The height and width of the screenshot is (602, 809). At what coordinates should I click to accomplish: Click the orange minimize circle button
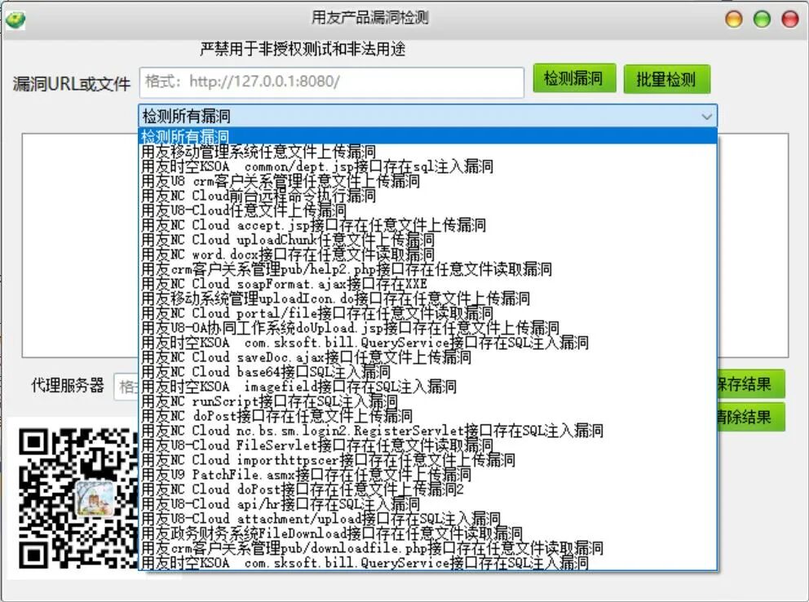click(734, 19)
